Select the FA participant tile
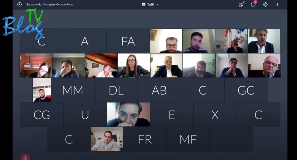 click(128, 41)
